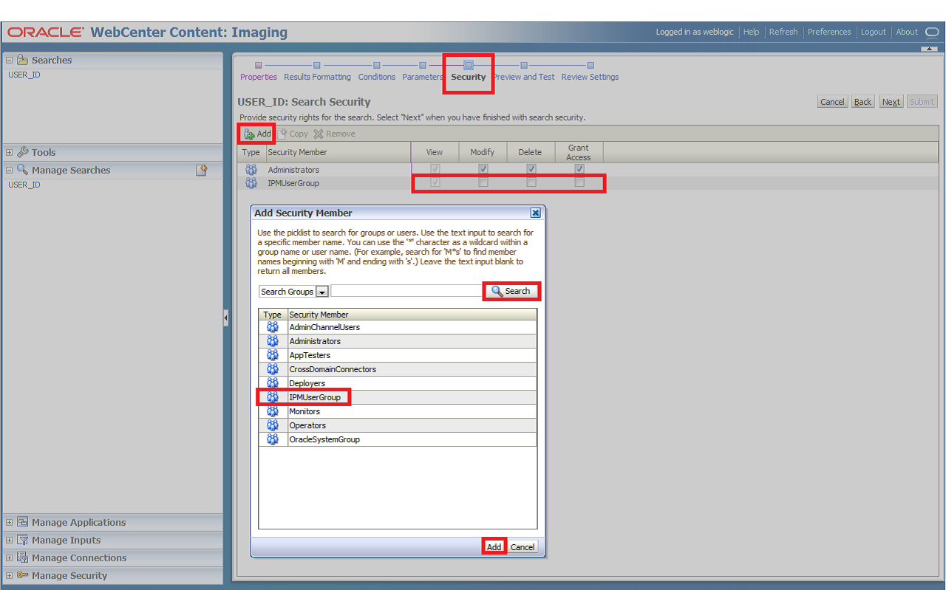Screen dimensions: 946x590
Task: Click the Monitors group icon
Action: [x=273, y=411]
